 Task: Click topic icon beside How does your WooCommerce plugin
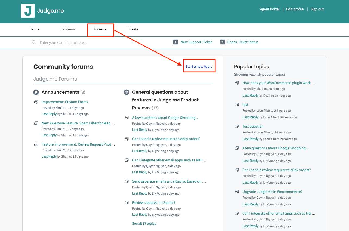(237, 83)
